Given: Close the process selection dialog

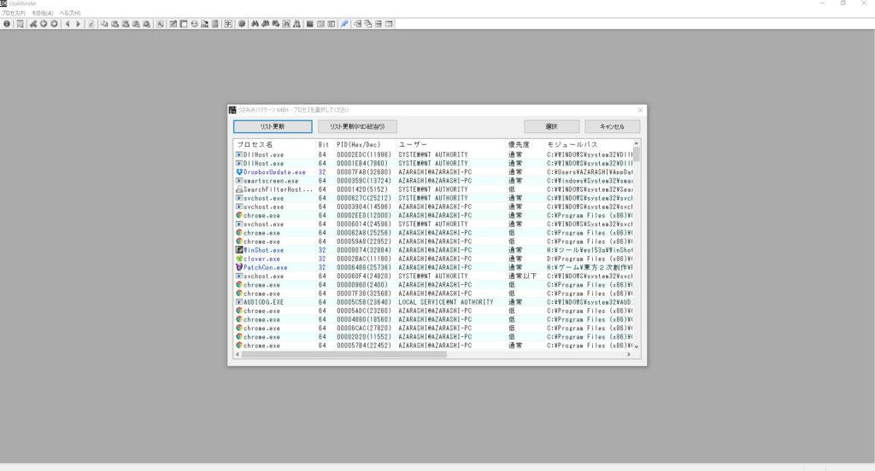Looking at the screenshot, I should coord(640,110).
